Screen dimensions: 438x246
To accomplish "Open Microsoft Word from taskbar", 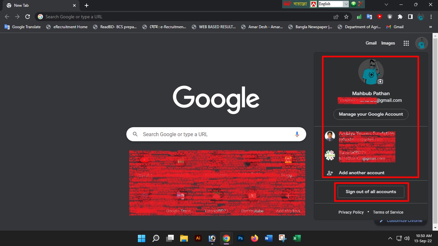I will pyautogui.click(x=269, y=238).
